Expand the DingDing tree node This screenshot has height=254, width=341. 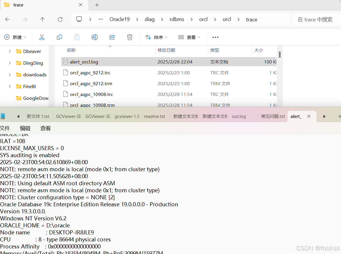click(x=10, y=63)
